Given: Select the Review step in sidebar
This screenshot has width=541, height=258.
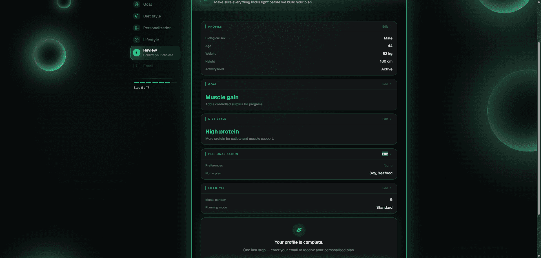Looking at the screenshot, I should coord(156,53).
